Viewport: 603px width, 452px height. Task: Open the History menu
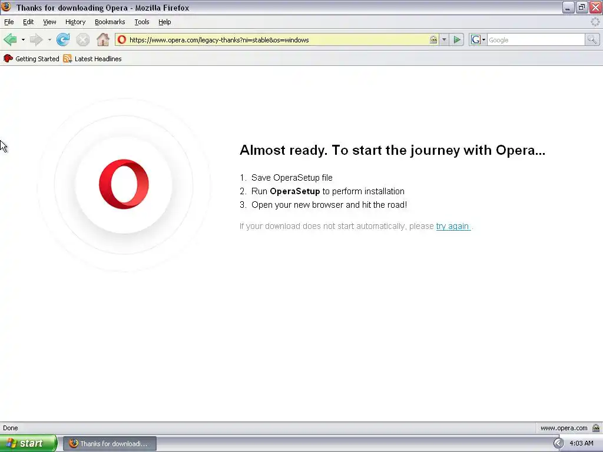(x=75, y=22)
